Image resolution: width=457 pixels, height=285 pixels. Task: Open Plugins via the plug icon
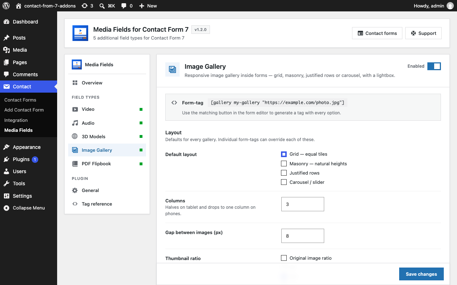click(x=6, y=159)
